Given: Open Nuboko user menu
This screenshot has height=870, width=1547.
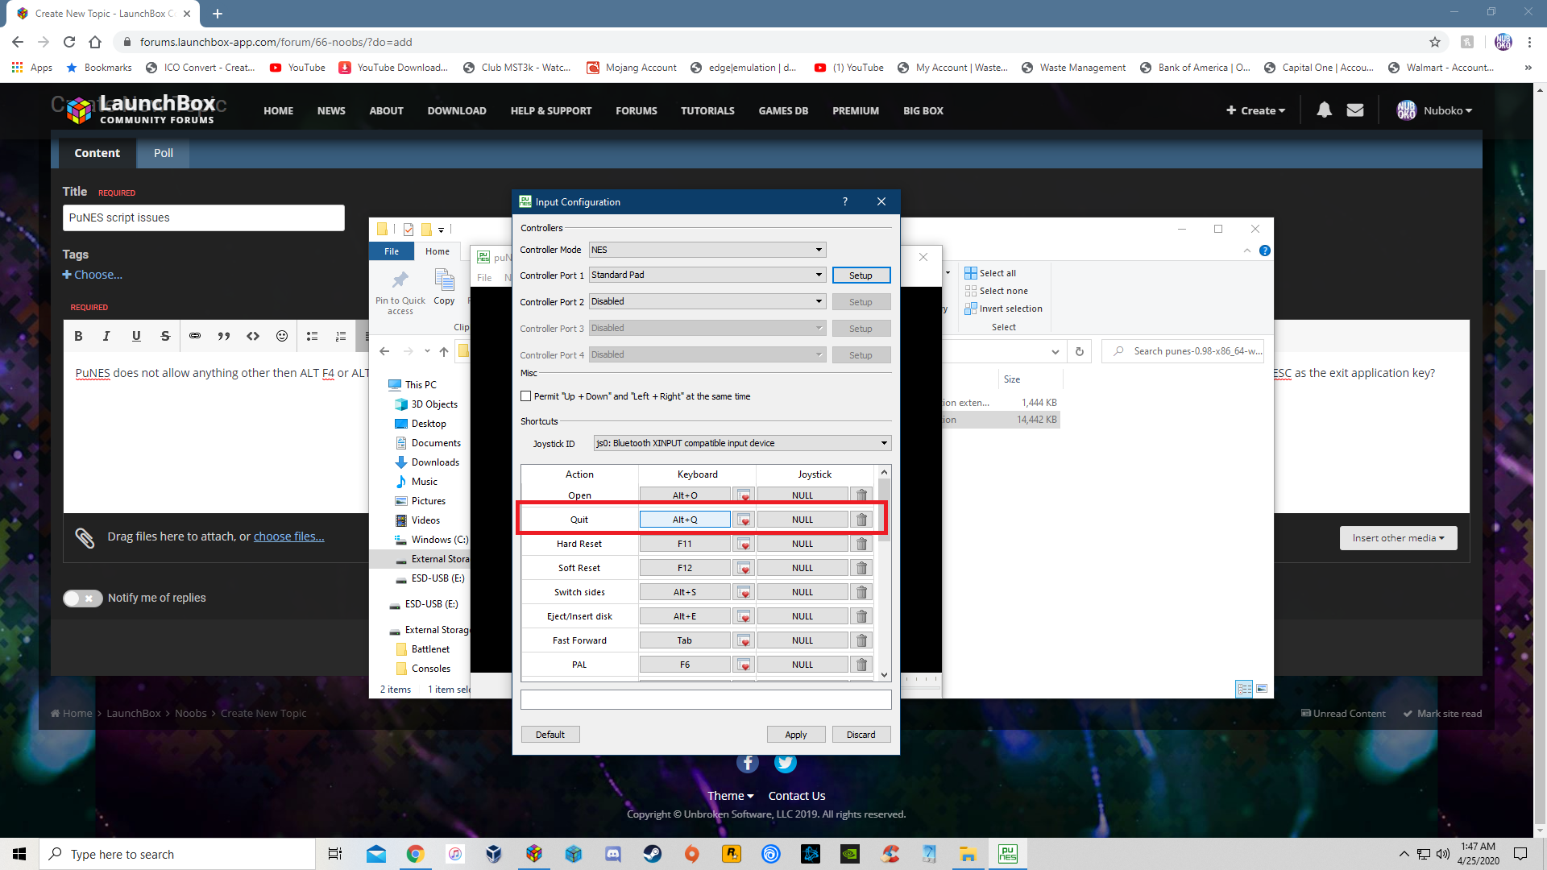Looking at the screenshot, I should (x=1434, y=110).
